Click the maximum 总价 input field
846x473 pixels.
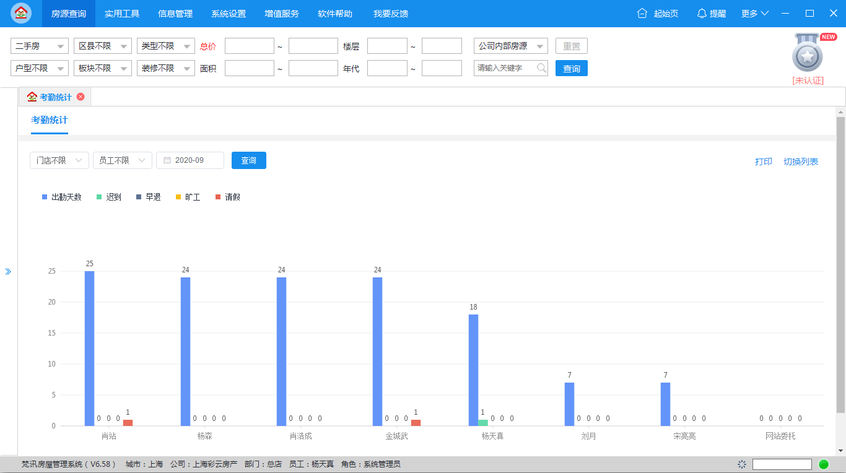(x=313, y=46)
